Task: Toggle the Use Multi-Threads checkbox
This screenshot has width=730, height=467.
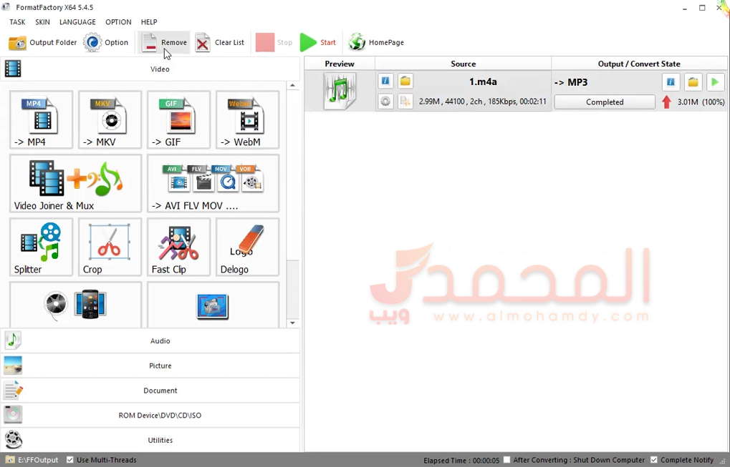Action: click(x=70, y=460)
